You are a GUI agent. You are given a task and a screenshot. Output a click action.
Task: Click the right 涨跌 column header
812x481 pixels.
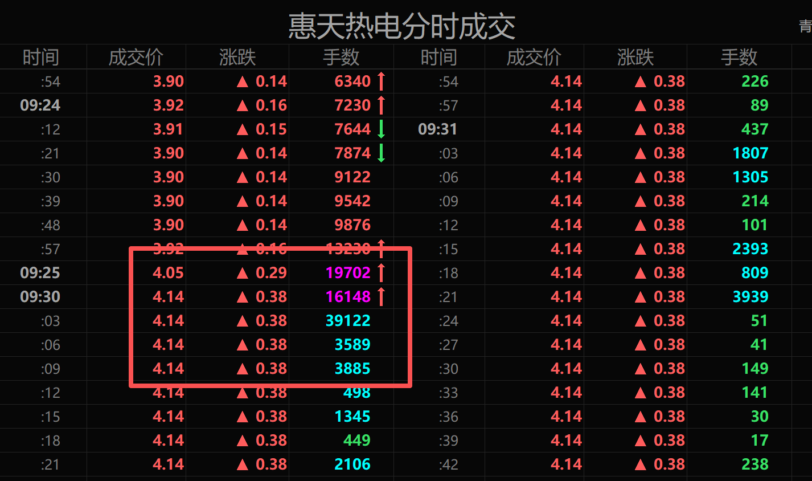coord(635,57)
